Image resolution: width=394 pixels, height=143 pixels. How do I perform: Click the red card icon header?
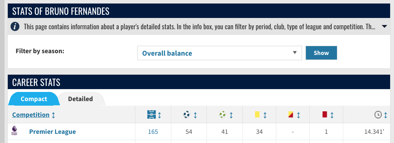click(325, 114)
